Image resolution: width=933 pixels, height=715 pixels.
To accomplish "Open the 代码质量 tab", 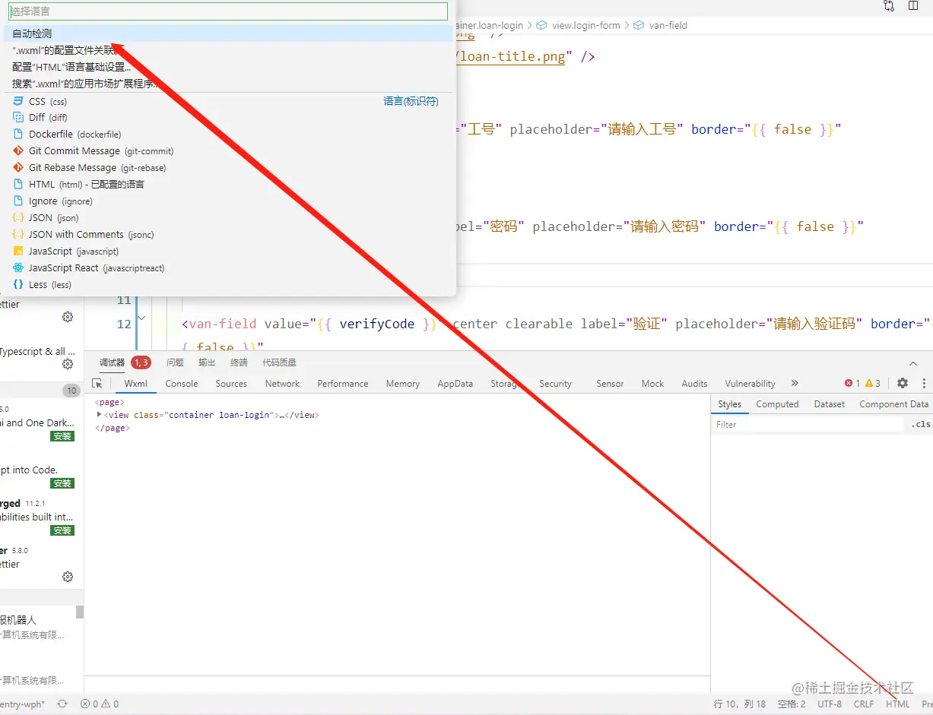I will coord(279,362).
